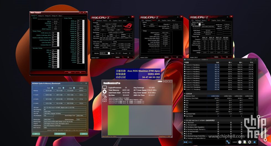
Task: Click the info icon beside AIDA64 Read
Action: click(x=52, y=88)
